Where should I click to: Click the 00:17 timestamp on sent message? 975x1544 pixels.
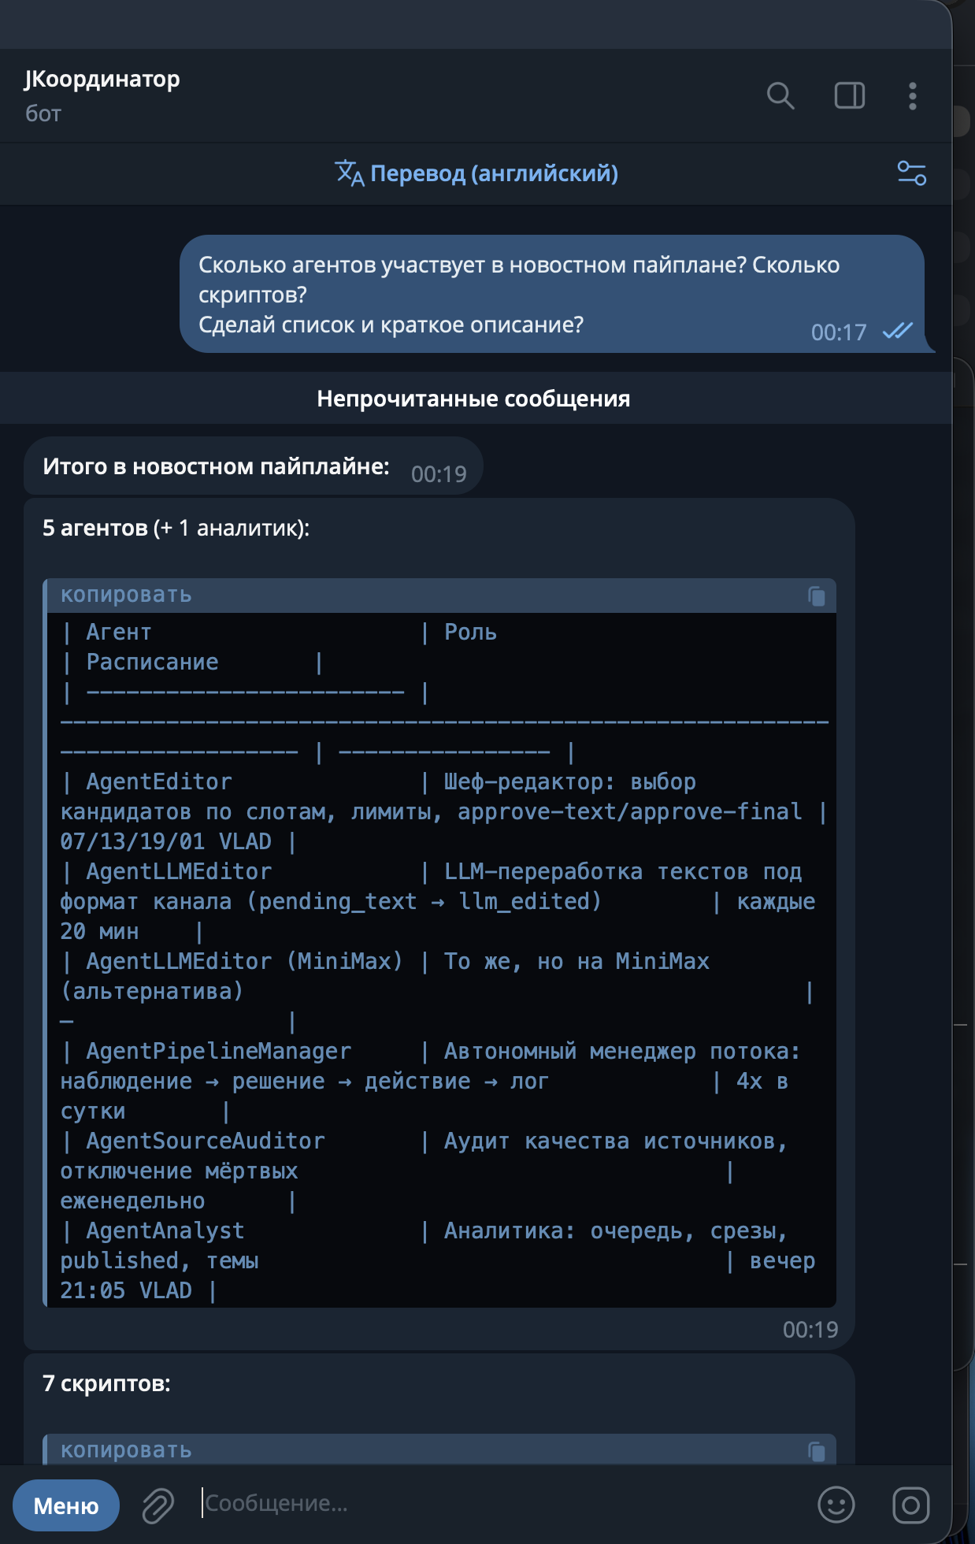(x=839, y=332)
